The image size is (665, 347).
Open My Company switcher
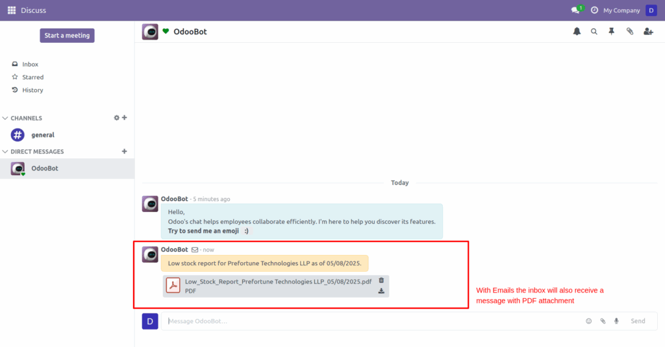point(621,10)
